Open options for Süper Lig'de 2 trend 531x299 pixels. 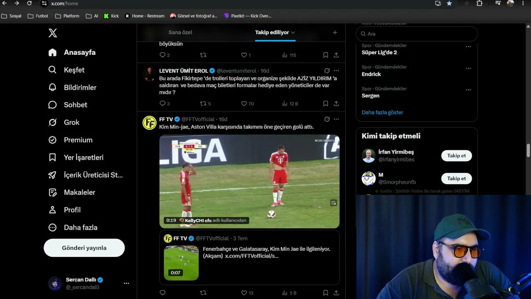pos(468,47)
